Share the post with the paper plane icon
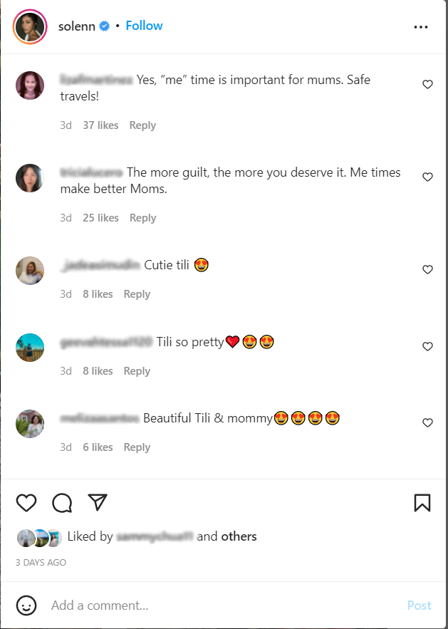The height and width of the screenshot is (629, 448). point(97,503)
